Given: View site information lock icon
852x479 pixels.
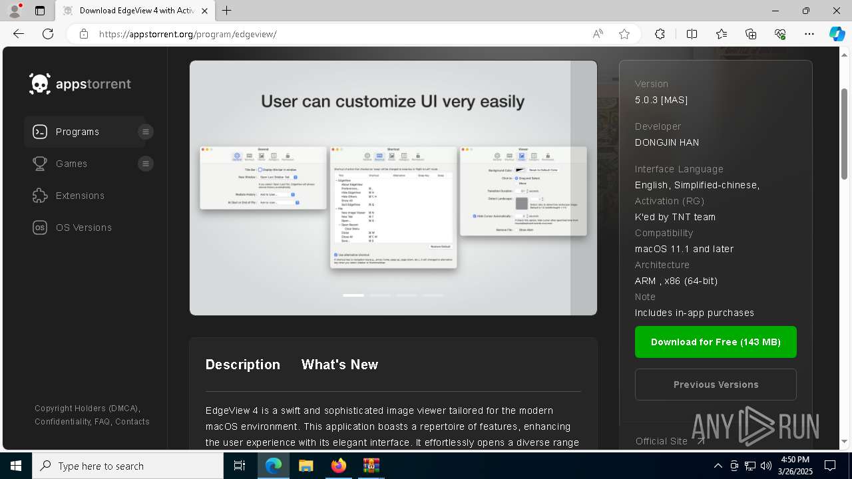Looking at the screenshot, I should pyautogui.click(x=84, y=34).
